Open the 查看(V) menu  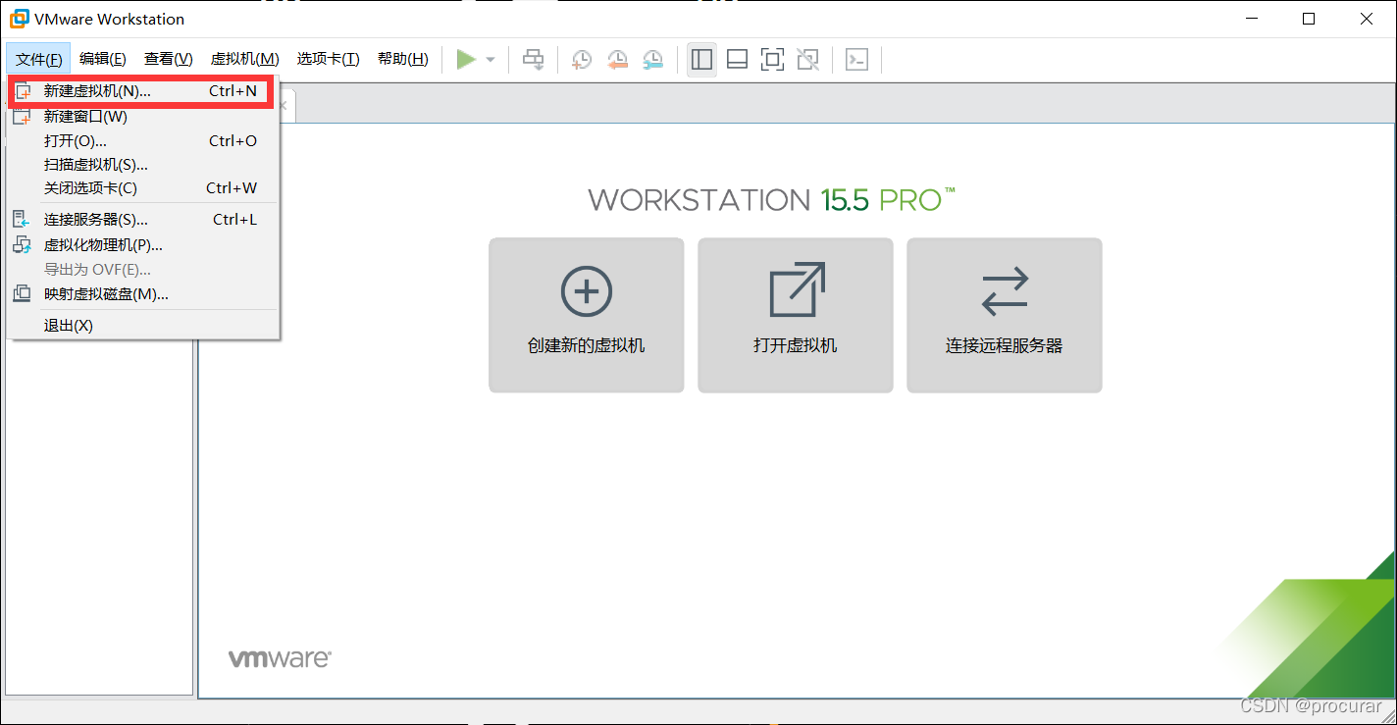pyautogui.click(x=169, y=60)
